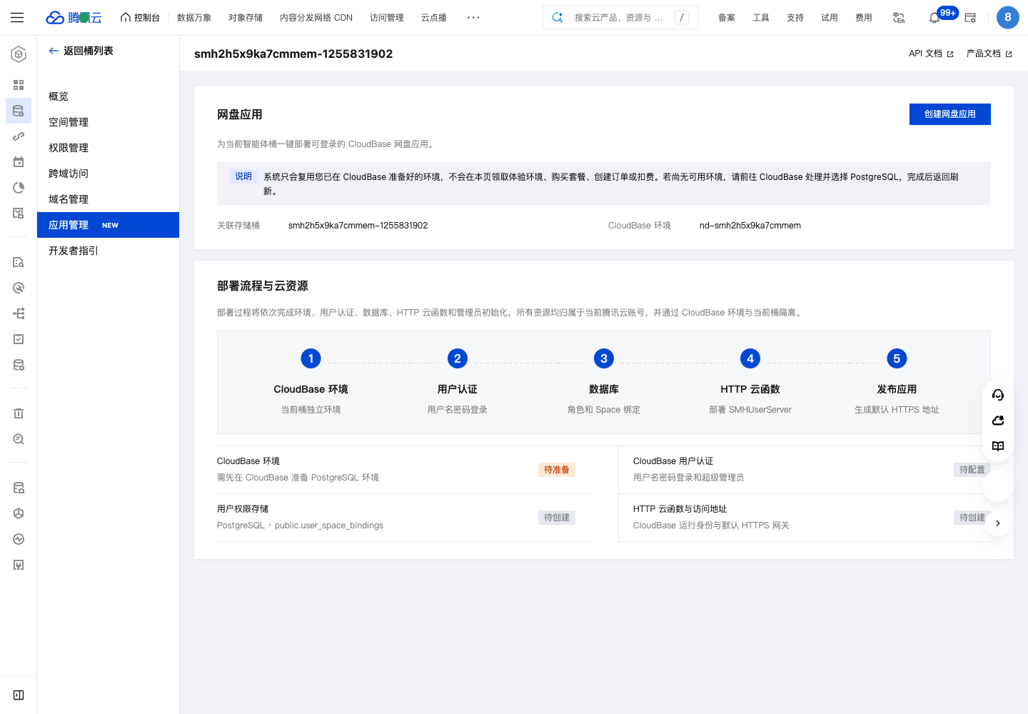Open the chain link icon in sidebar

(x=19, y=136)
